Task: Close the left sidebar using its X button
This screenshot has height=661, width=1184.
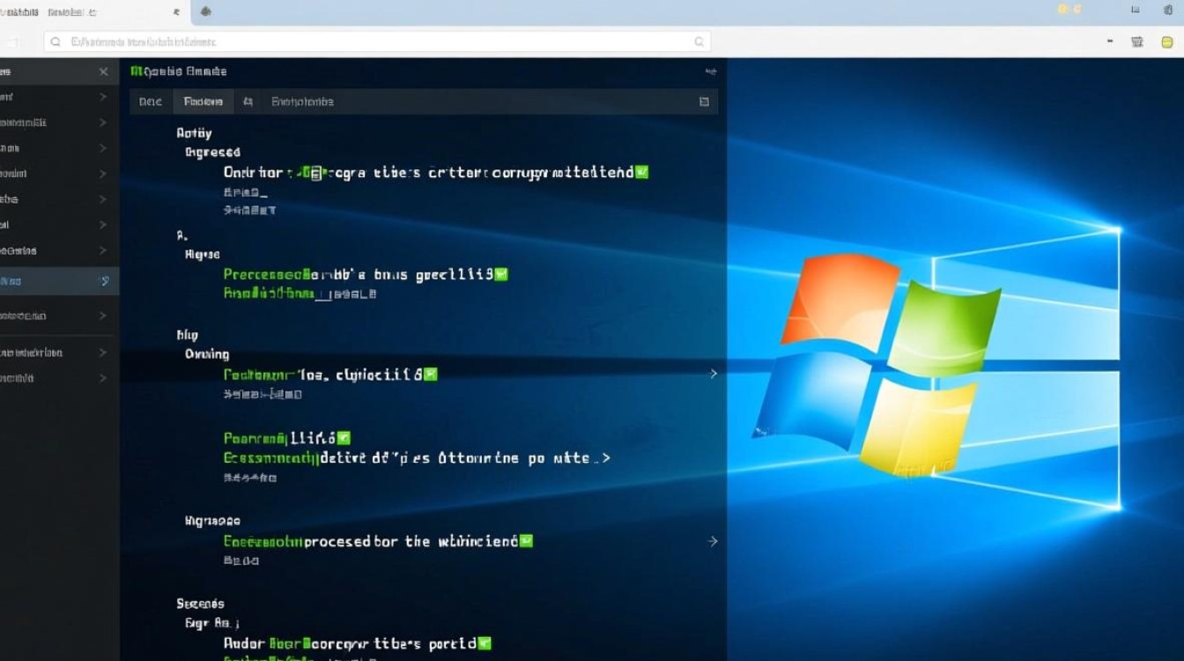Action: pyautogui.click(x=103, y=71)
